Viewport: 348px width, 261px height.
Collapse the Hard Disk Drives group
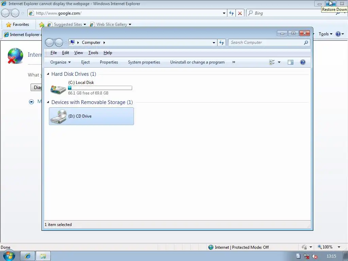click(x=48, y=74)
